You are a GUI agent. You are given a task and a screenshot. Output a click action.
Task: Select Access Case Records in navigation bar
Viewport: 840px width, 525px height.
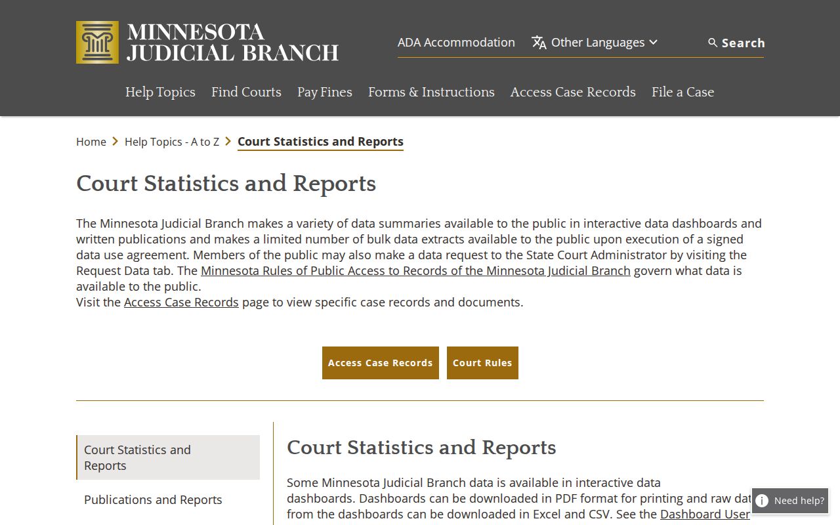click(x=573, y=92)
